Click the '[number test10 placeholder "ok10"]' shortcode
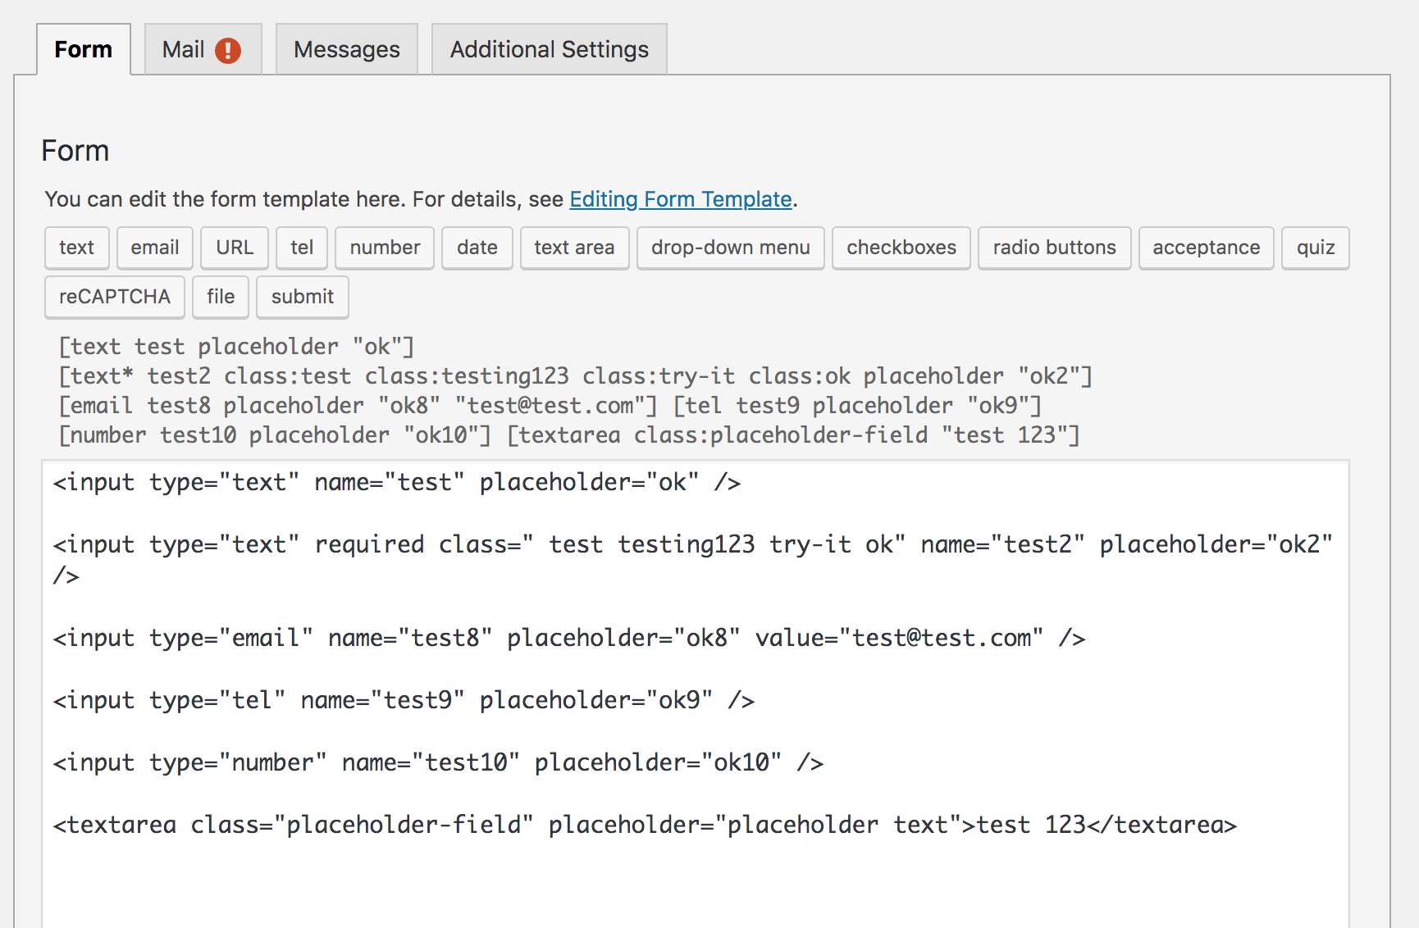This screenshot has height=928, width=1419. [275, 435]
